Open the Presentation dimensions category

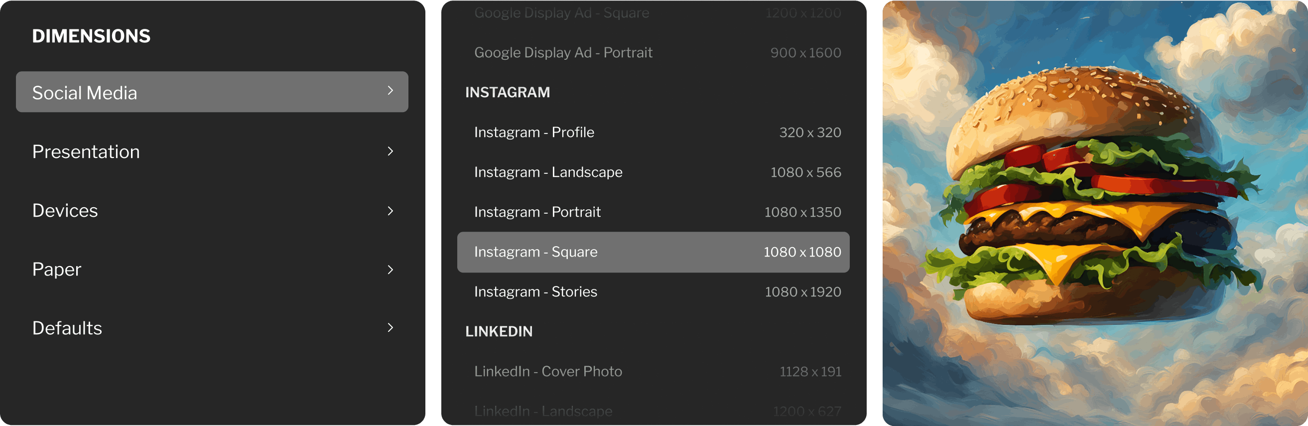[x=86, y=152]
